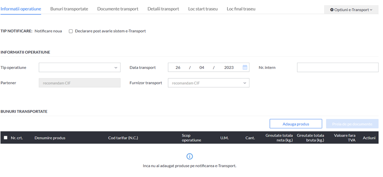The height and width of the screenshot is (177, 383).
Task: Click the Partener recomandam CIF field
Action: coord(80,83)
